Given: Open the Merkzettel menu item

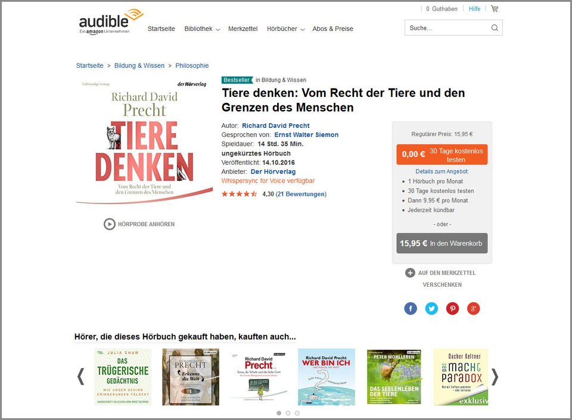Looking at the screenshot, I should 243,29.
